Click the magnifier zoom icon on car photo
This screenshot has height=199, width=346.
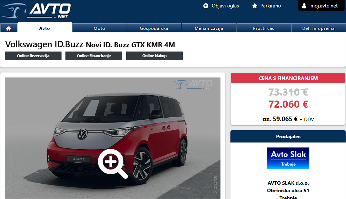pyautogui.click(x=112, y=163)
